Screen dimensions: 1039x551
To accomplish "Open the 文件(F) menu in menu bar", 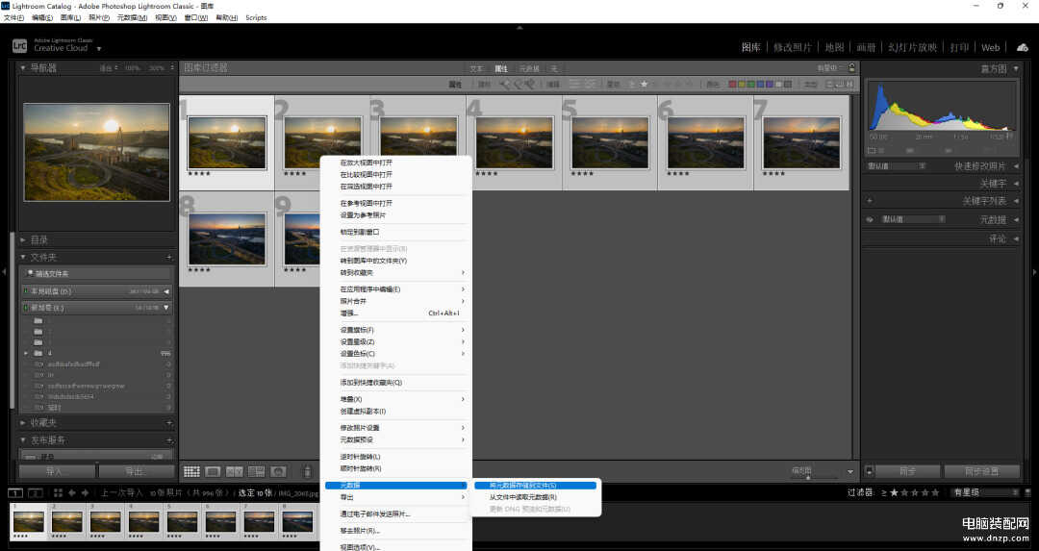I will point(13,18).
